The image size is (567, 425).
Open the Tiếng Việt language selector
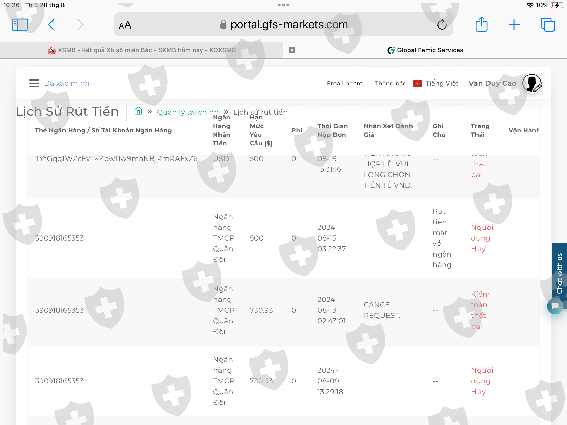(x=441, y=83)
